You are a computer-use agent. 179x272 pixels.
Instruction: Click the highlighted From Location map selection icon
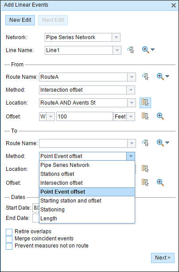coord(145,103)
